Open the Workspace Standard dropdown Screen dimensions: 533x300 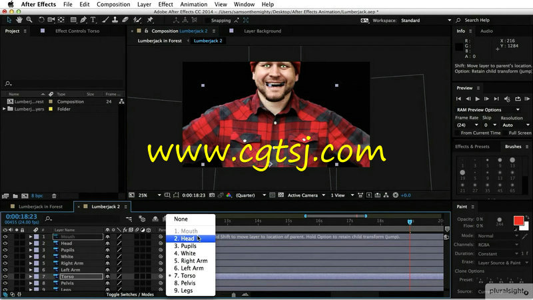[426, 21]
